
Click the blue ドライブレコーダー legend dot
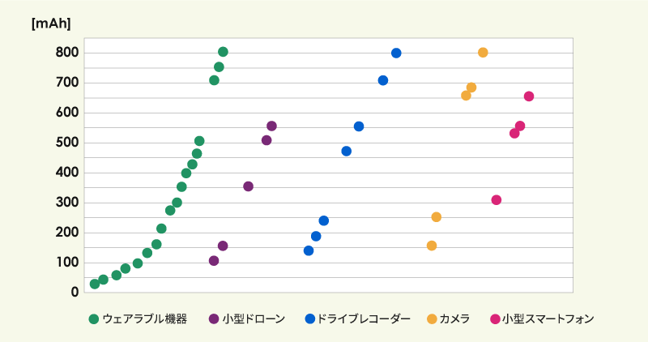pos(310,318)
